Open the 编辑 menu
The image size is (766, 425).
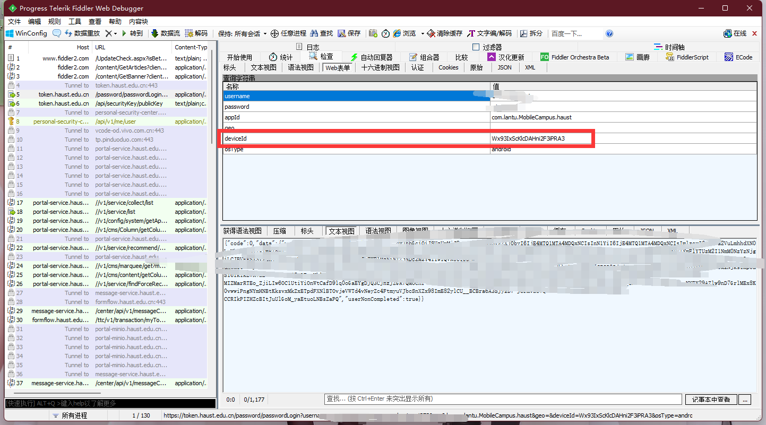click(35, 22)
